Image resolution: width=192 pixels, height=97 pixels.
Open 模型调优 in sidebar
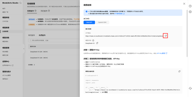(x=5, y=41)
